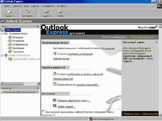Select Outlook Express root in folder tree
This screenshot has width=162, height=121.
pyautogui.click(x=13, y=30)
